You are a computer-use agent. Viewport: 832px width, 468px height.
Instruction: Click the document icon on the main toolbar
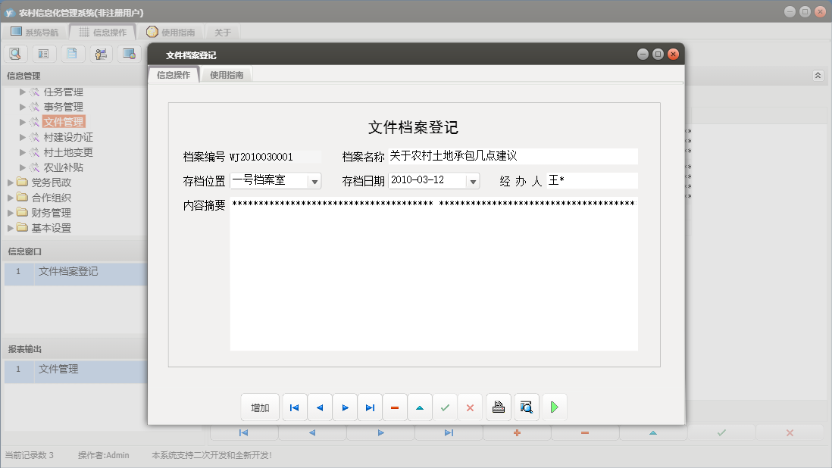tap(73, 53)
